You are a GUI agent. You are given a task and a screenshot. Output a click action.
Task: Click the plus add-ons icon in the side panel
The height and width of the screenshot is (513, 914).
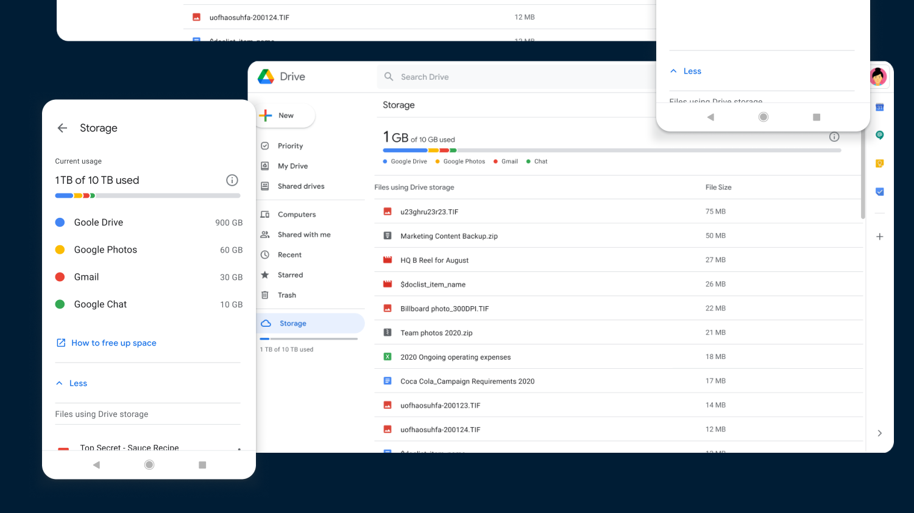(879, 237)
